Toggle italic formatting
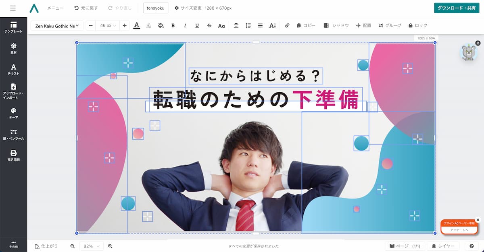This screenshot has width=484, height=252. (185, 25)
